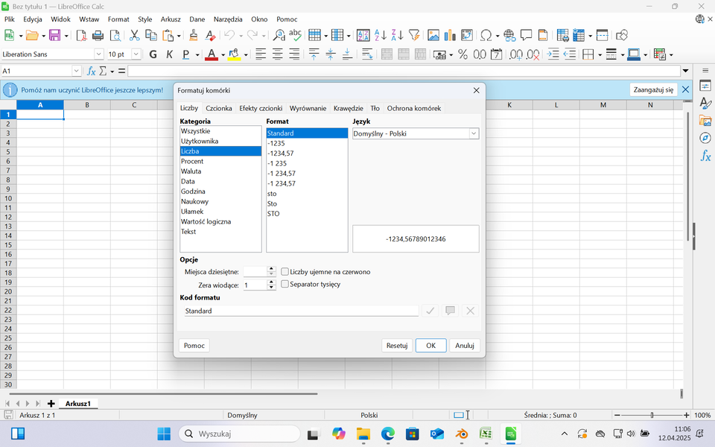Open the font name dropdown
The height and width of the screenshot is (447, 715).
98,54
